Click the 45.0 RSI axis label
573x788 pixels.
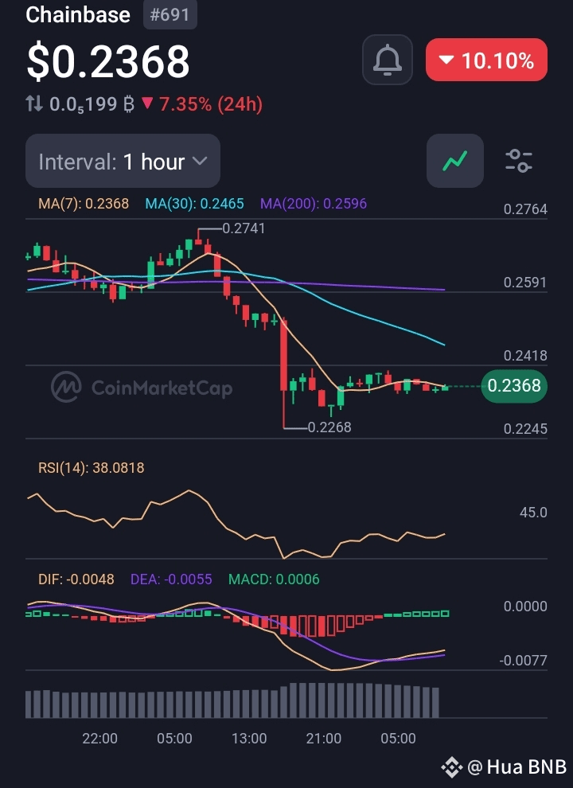click(x=533, y=513)
